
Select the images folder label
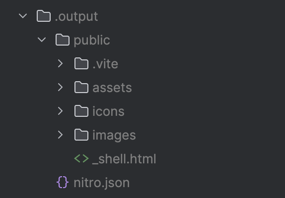(x=114, y=135)
